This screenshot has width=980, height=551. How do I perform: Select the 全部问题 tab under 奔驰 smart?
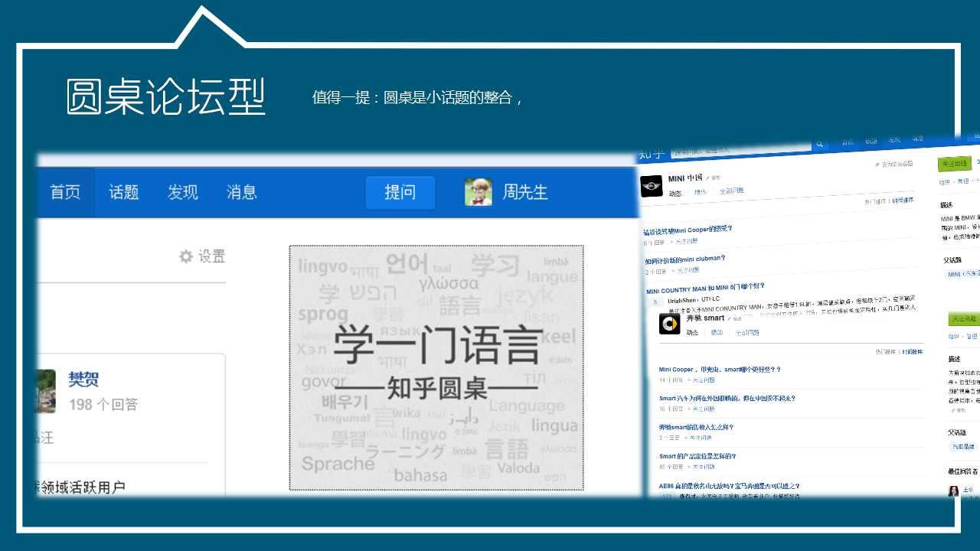(x=747, y=333)
